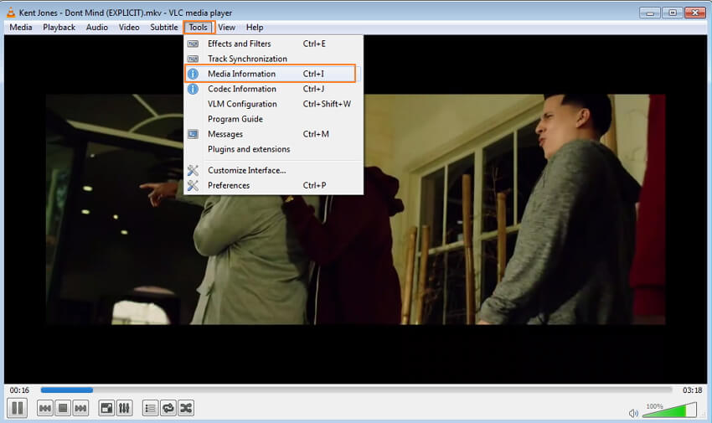Skip to previous media track

click(x=45, y=409)
